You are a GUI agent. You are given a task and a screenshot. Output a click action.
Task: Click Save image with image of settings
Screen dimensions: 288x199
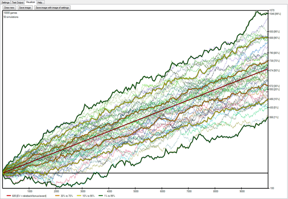click(x=52, y=8)
